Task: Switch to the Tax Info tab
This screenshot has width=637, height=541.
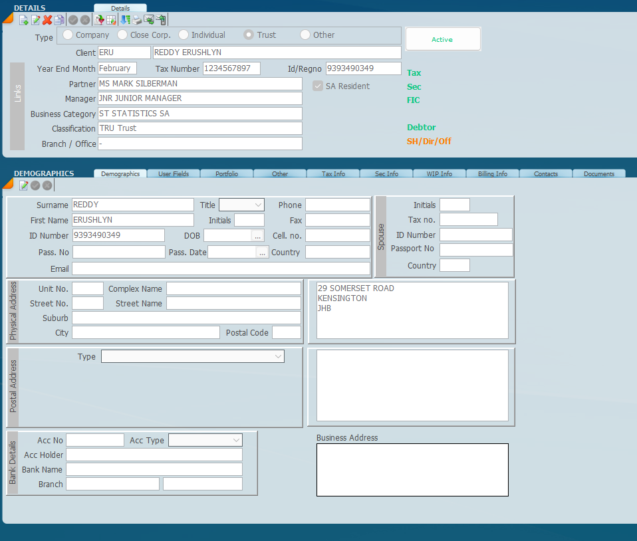Action: [x=333, y=173]
